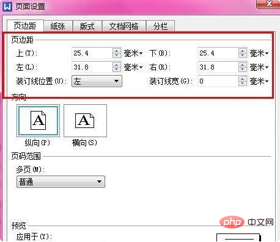Open the 毫米 unit dropdown for right margin

click(x=259, y=67)
